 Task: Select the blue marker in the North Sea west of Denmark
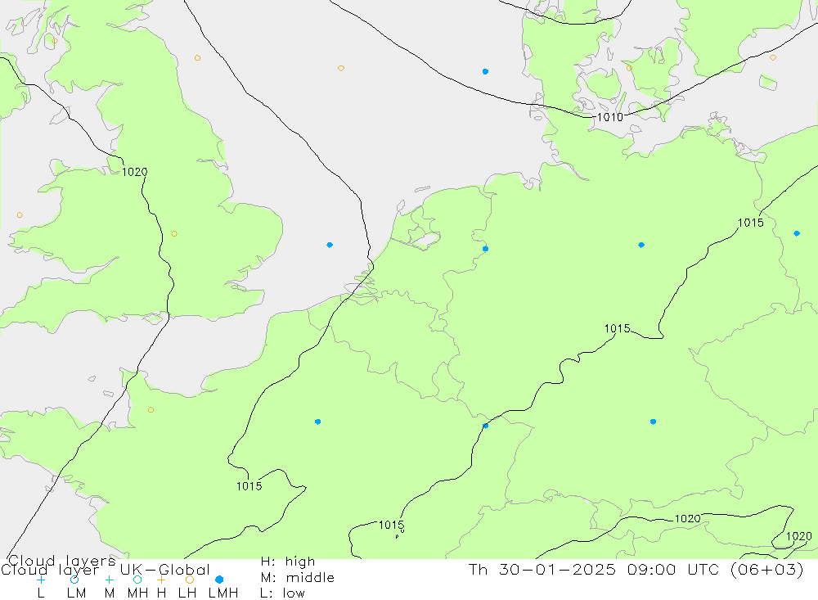tap(486, 71)
